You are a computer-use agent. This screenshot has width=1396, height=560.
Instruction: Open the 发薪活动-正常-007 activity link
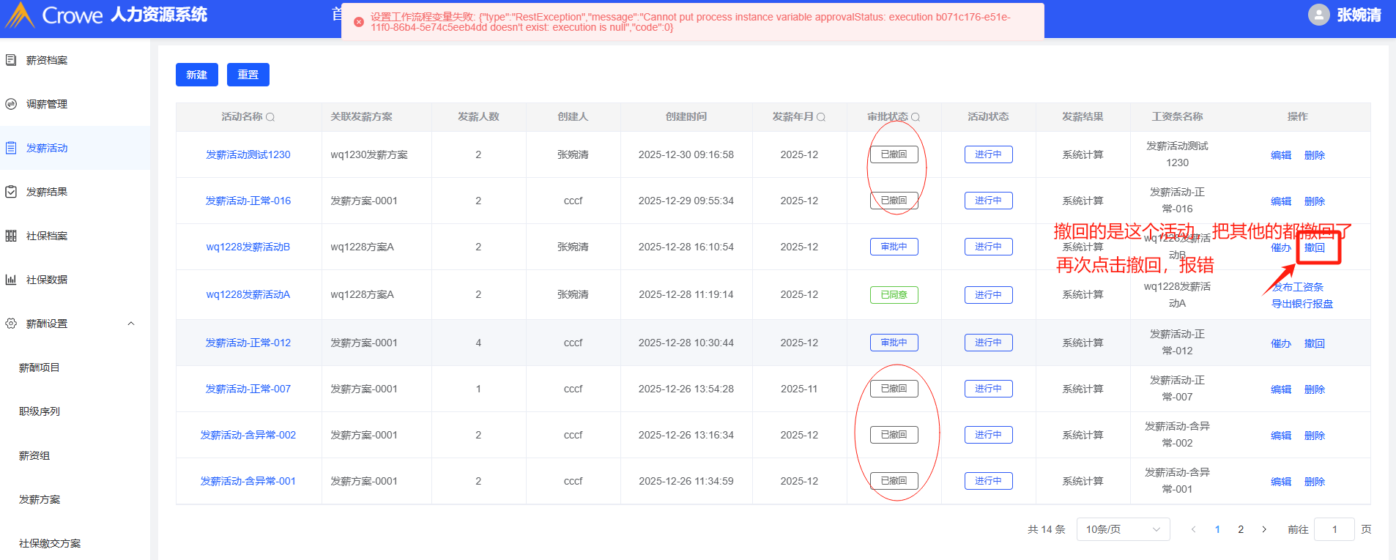click(x=248, y=389)
